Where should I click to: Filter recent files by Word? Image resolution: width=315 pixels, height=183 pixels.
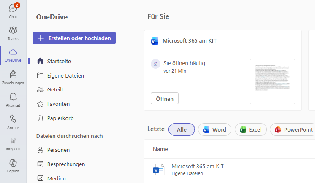click(x=215, y=130)
